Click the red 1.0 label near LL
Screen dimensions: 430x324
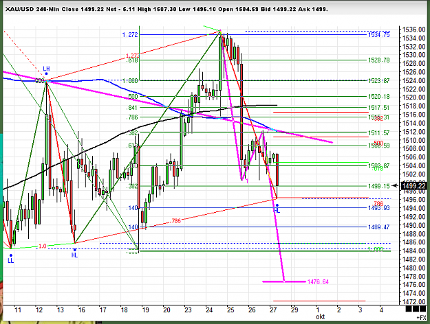(x=42, y=246)
